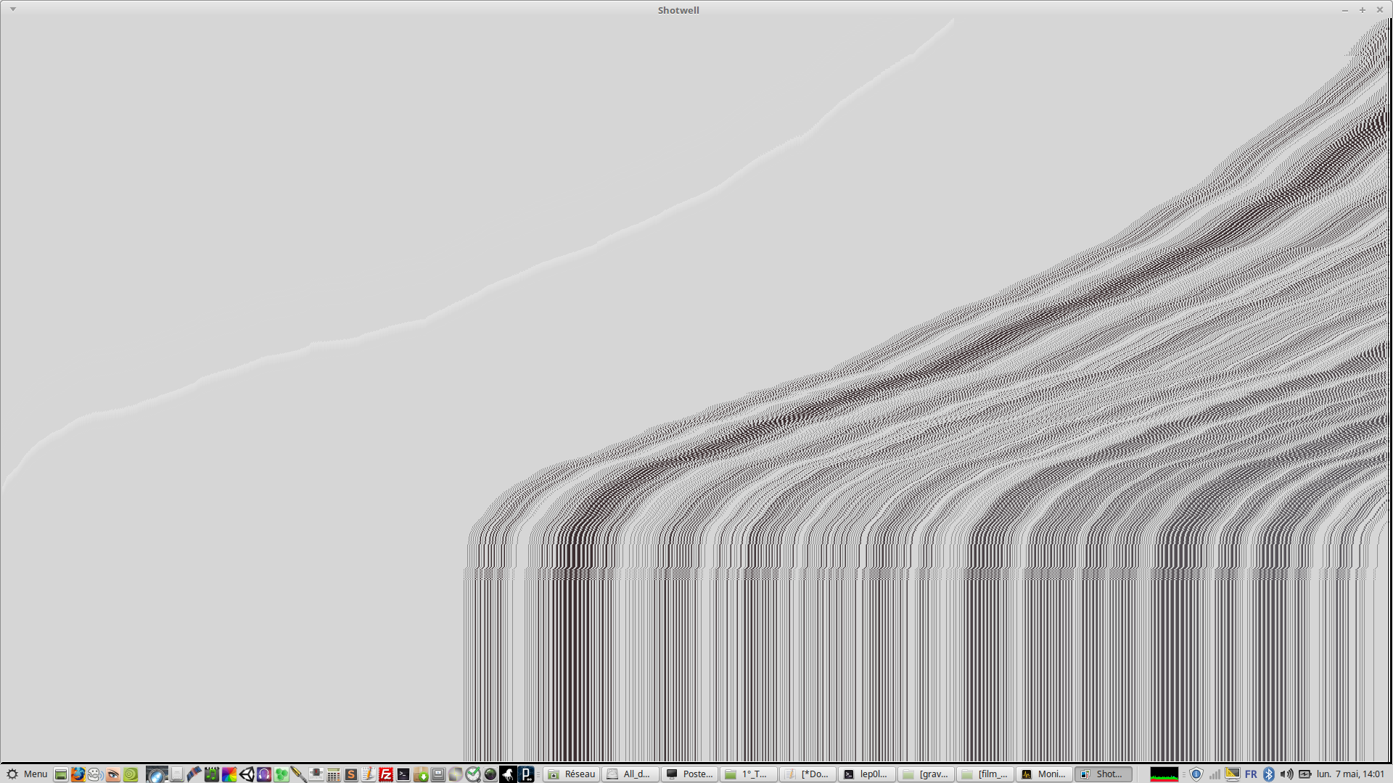Switch to the Réseau taskbar window
Viewport: 1393px width, 783px height.
[x=572, y=774]
